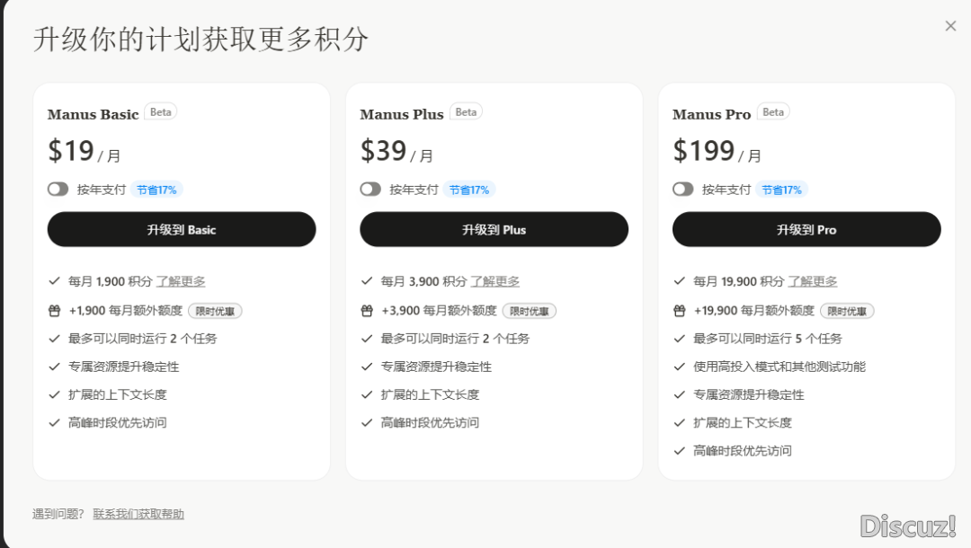The image size is (971, 548).
Task: Click the checkmark beside 使用高投入模式和其他测试功能
Action: pyautogui.click(x=680, y=367)
